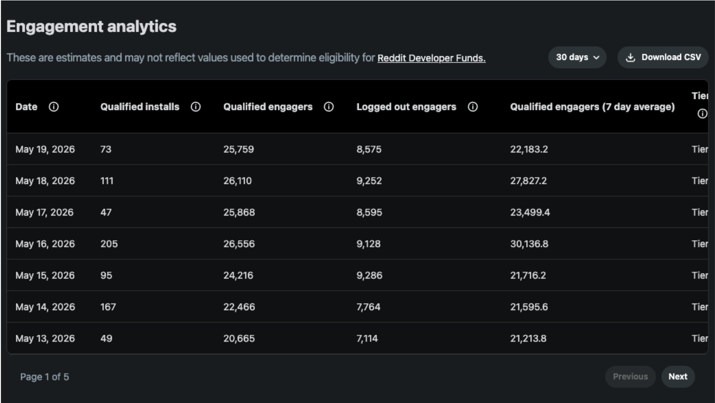Click the info icon beside Date header

[x=54, y=107]
